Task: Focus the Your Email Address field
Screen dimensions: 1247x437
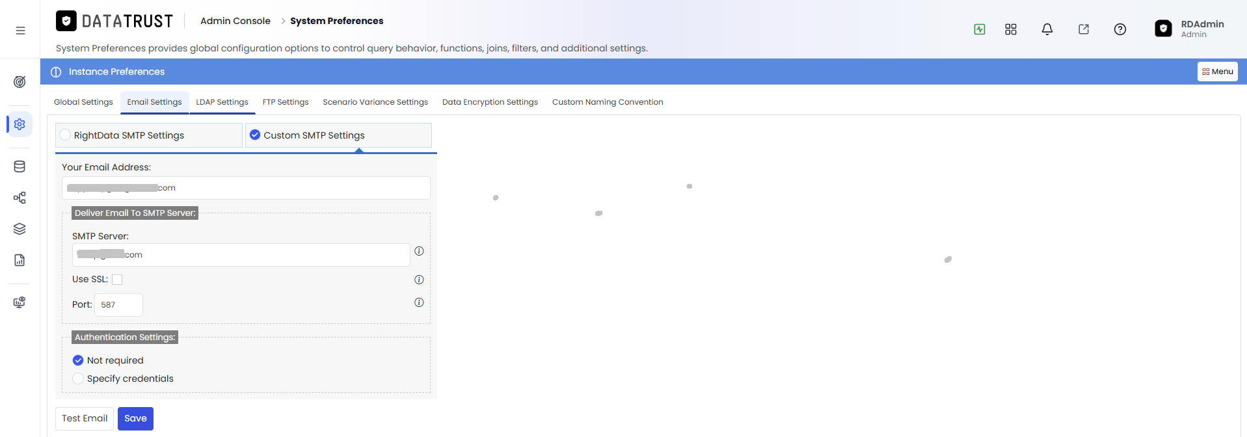Action: point(246,188)
